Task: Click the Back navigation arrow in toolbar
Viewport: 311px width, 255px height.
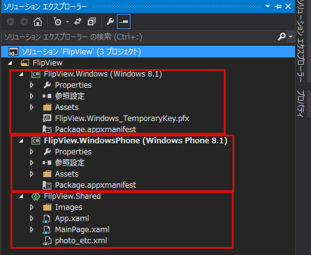Action: coord(11,22)
